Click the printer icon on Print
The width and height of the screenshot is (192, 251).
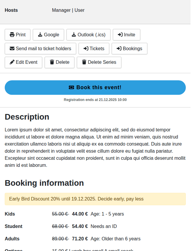click(12, 35)
